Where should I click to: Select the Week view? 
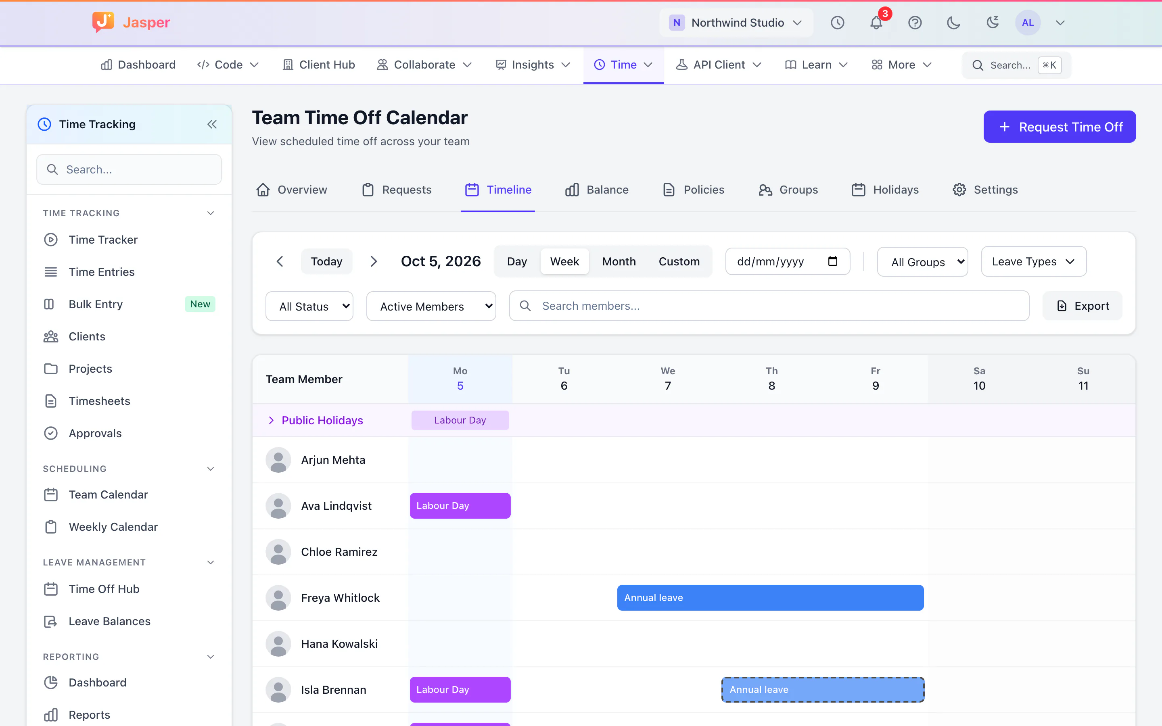565,261
